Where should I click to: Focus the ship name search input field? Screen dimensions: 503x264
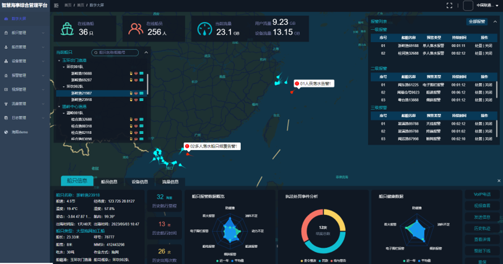tap(115, 52)
